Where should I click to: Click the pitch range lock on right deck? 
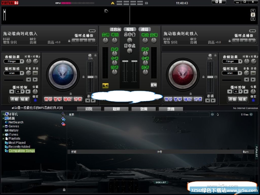click(x=215, y=55)
